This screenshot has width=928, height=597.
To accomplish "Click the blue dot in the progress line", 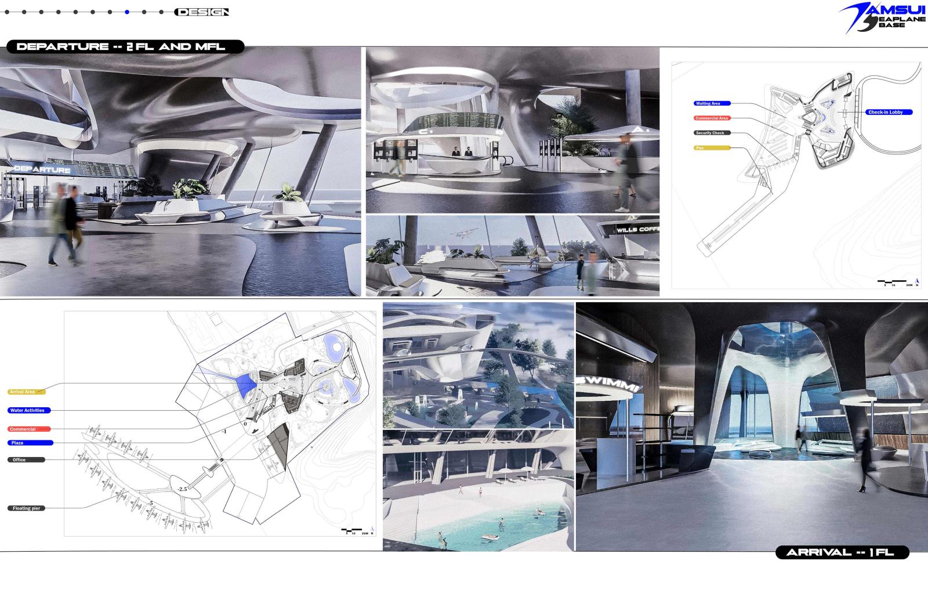I will point(127,12).
